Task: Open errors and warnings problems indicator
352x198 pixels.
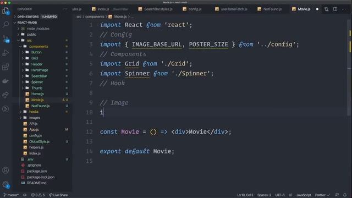Action: coord(38,195)
